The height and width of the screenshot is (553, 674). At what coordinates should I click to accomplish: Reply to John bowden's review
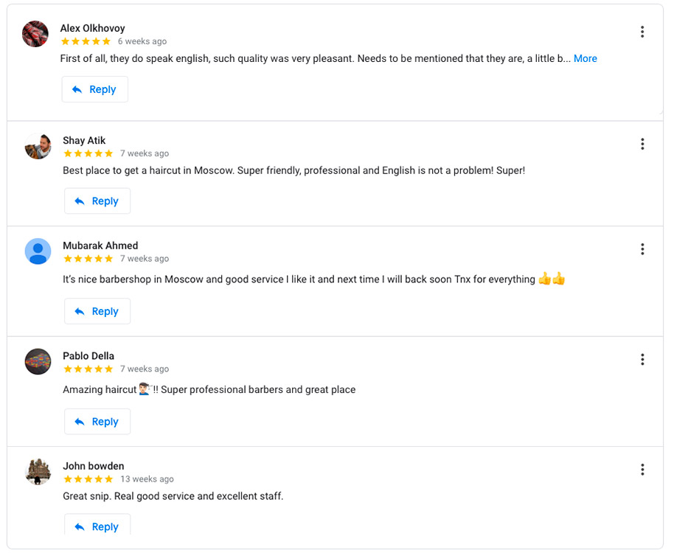click(x=97, y=526)
